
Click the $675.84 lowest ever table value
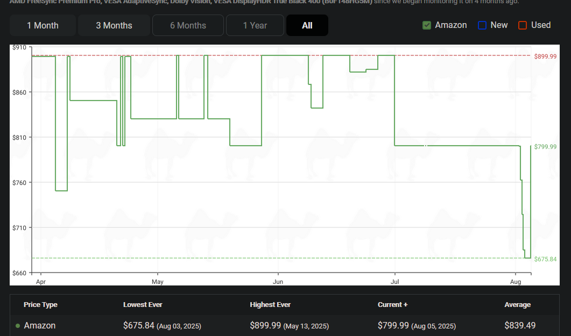click(139, 325)
